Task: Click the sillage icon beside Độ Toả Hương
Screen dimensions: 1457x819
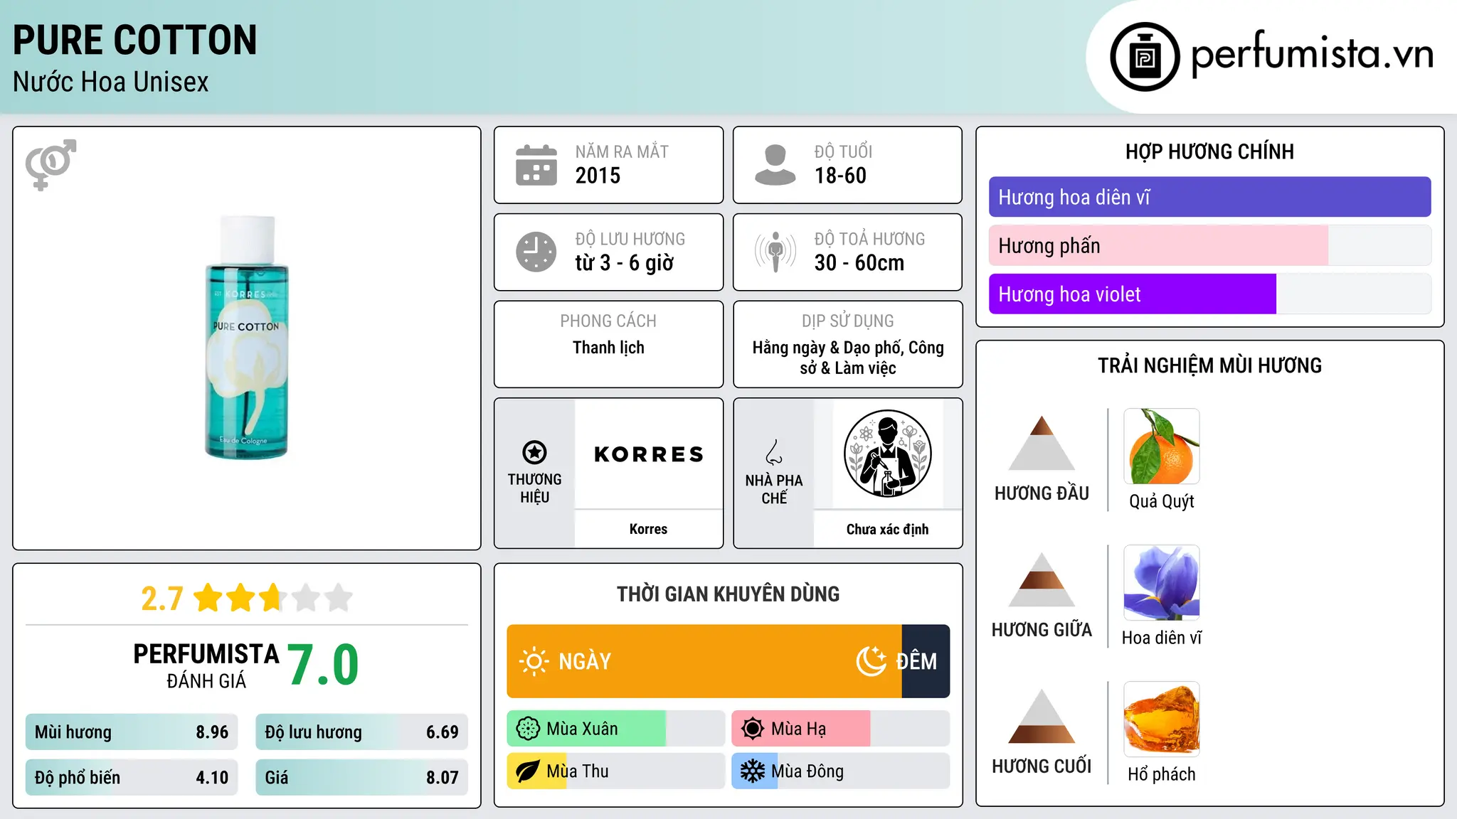Action: tap(775, 252)
